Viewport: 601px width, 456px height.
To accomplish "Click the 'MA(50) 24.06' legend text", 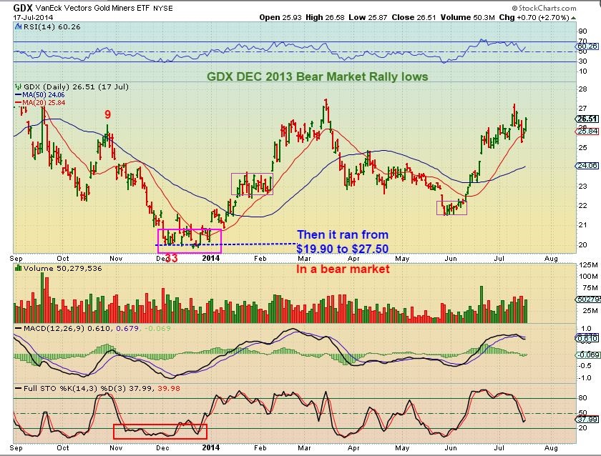I will 44,94.
